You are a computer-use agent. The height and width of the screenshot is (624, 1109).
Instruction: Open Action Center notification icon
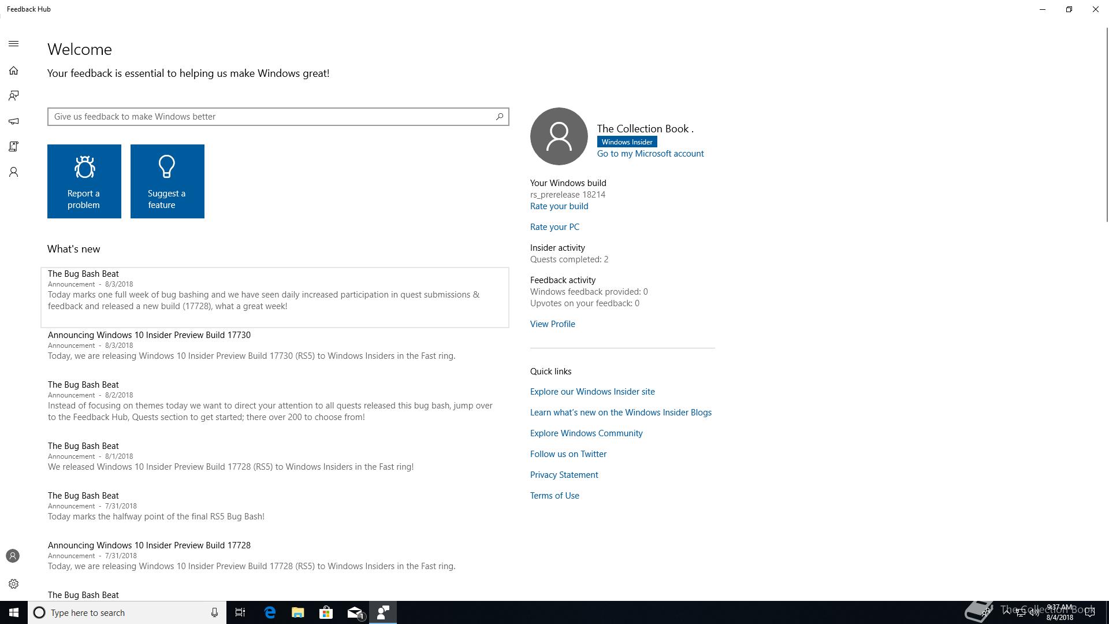pos(1090,612)
